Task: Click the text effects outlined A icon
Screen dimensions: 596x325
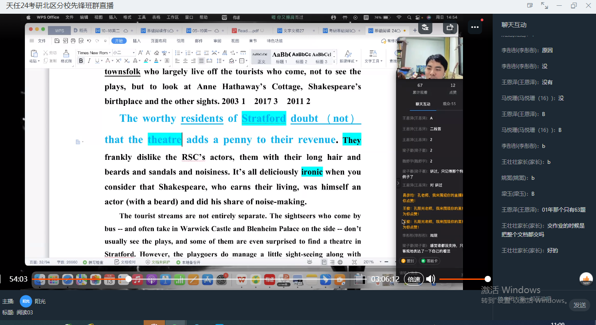Action: (x=135, y=61)
